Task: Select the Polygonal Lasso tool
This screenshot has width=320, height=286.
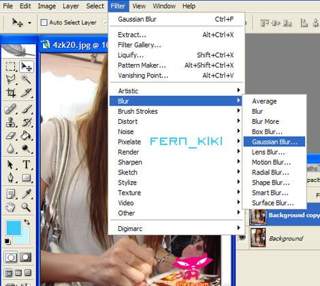Action: pos(10,80)
